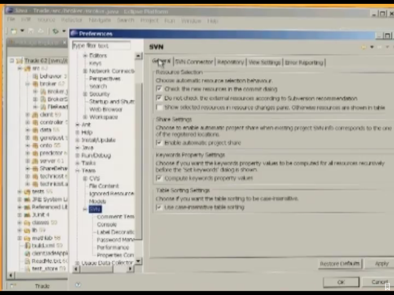Toggle 'Use case-insensitive table sorting' checkbox

pos(159,207)
